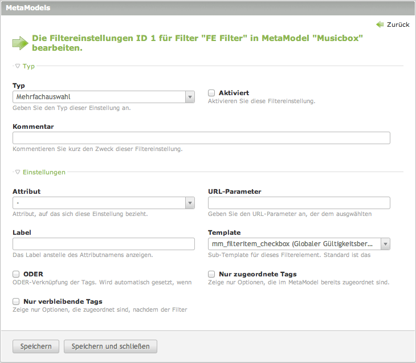Click Speichern und schließen button

[111, 346]
